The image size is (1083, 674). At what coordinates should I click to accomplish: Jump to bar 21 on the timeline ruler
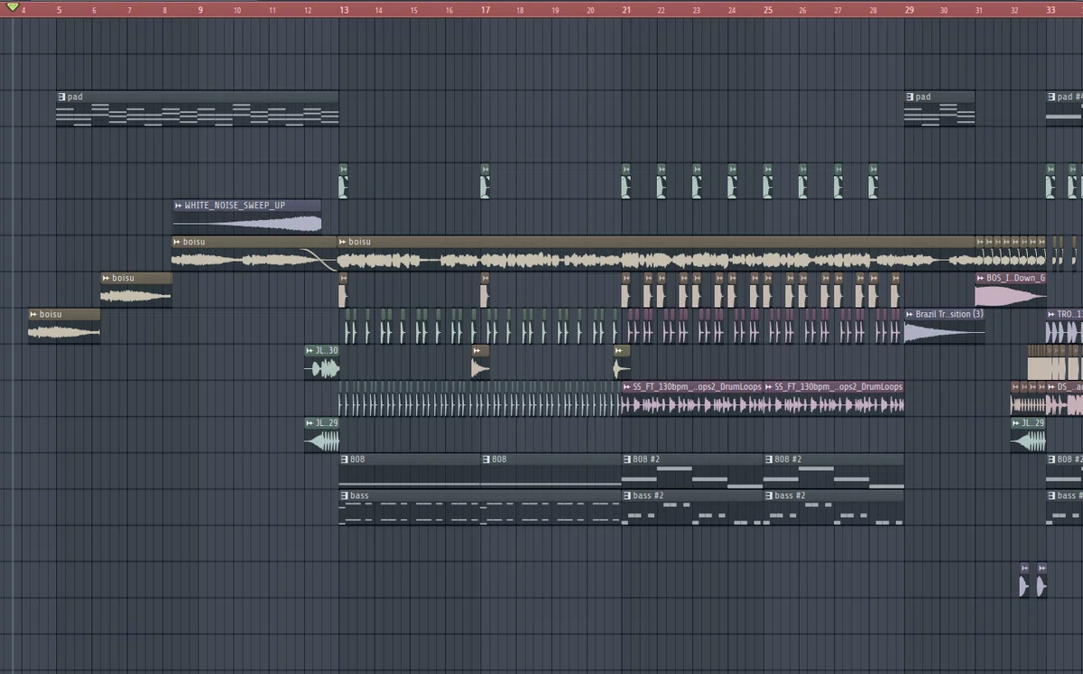626,10
